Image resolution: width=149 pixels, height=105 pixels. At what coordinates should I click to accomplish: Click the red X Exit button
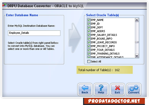click(x=117, y=90)
